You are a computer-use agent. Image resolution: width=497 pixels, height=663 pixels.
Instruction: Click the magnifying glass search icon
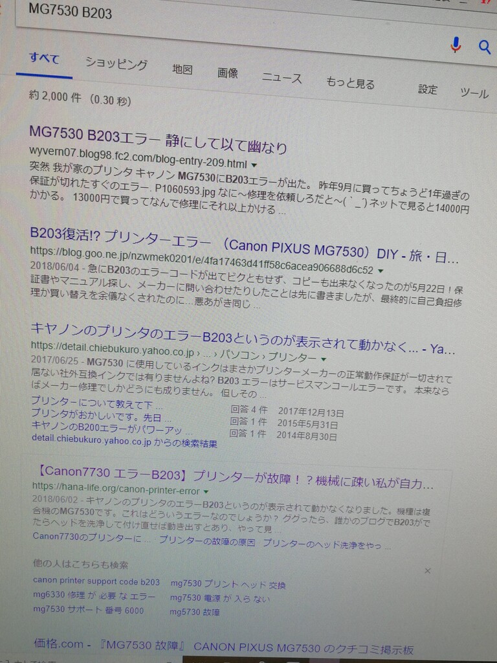484,47
